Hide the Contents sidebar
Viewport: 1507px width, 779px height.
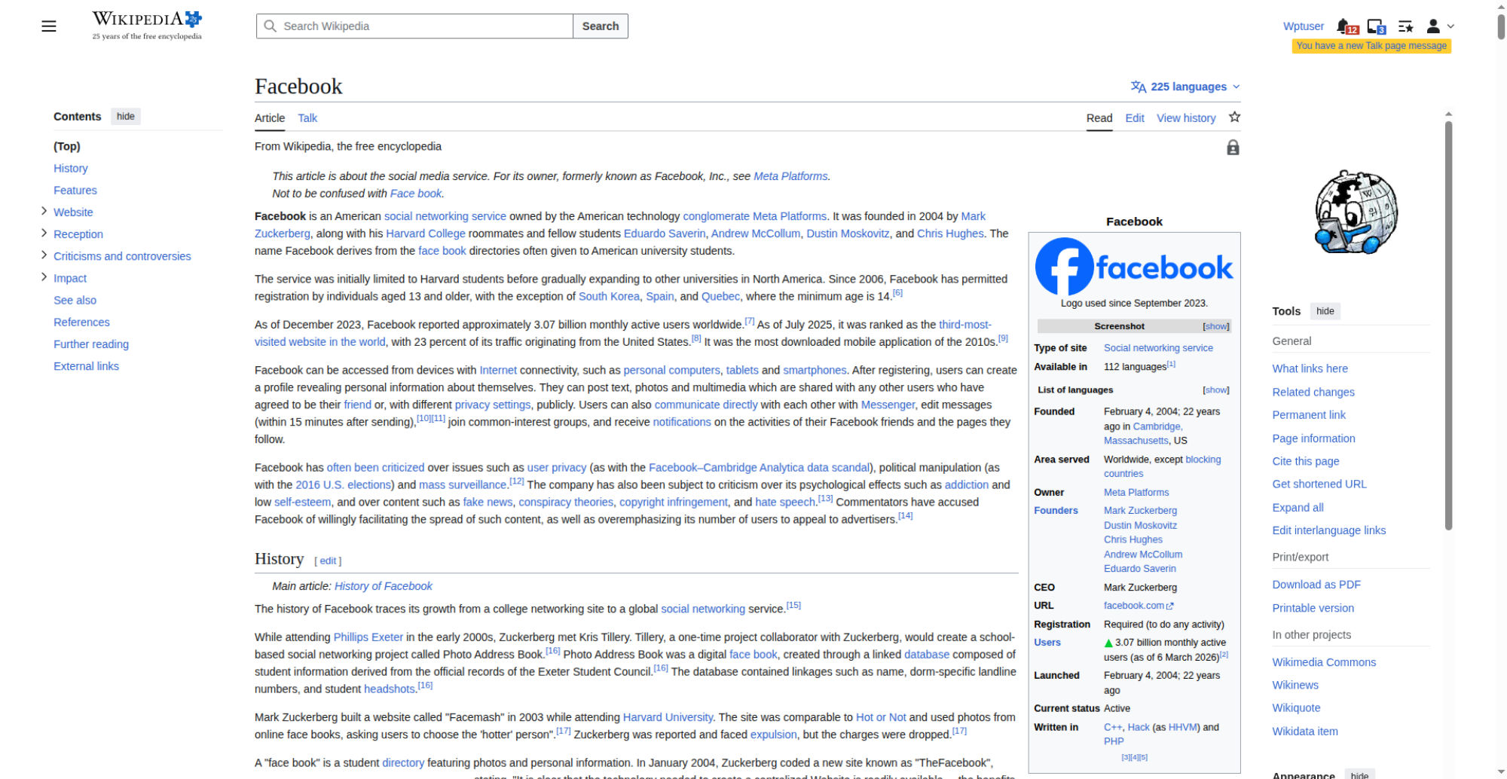click(126, 117)
